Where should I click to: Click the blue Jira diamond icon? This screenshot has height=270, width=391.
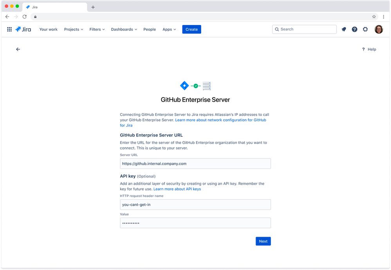(x=184, y=86)
